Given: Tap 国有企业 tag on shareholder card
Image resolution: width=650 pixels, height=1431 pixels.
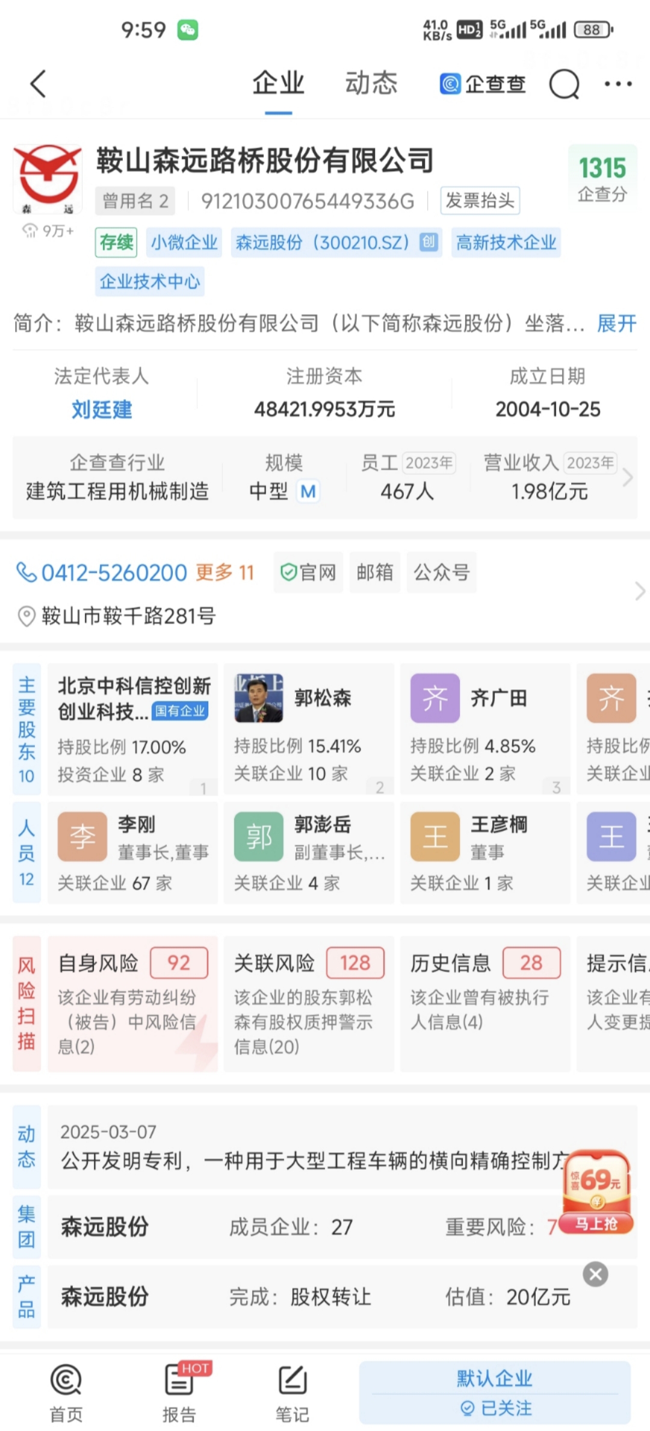Looking at the screenshot, I should click(180, 712).
